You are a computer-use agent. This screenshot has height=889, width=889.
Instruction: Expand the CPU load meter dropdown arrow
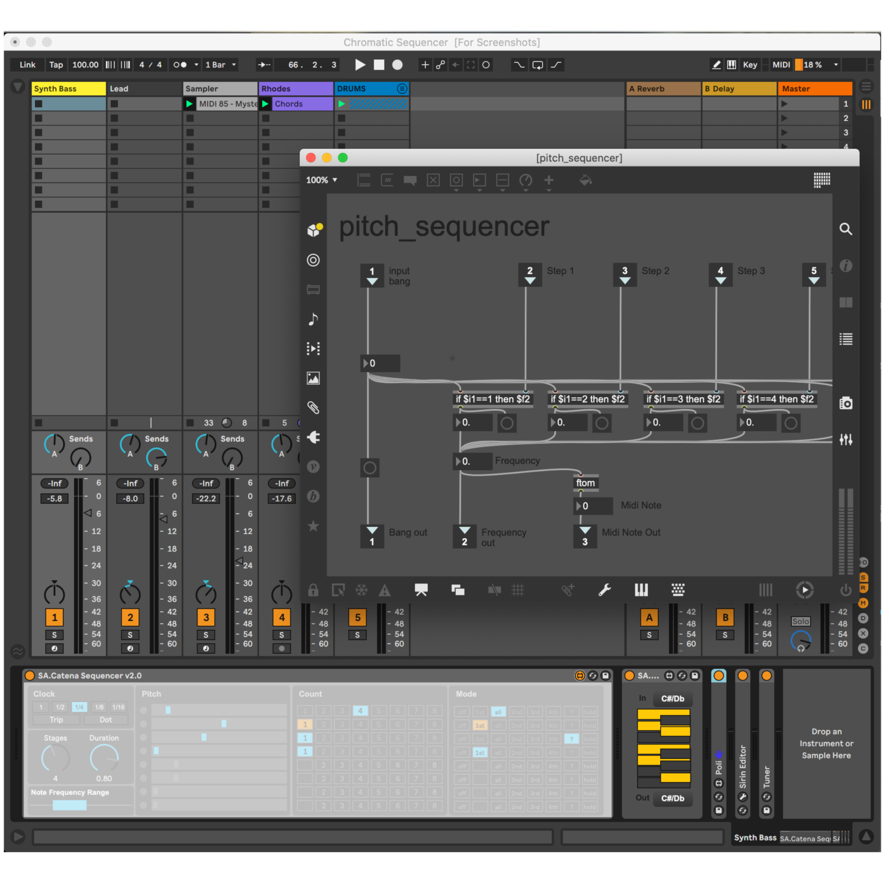836,65
